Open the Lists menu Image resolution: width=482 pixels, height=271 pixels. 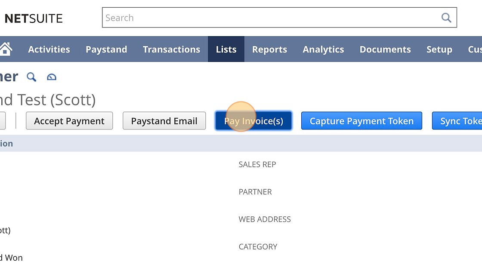pyautogui.click(x=226, y=49)
